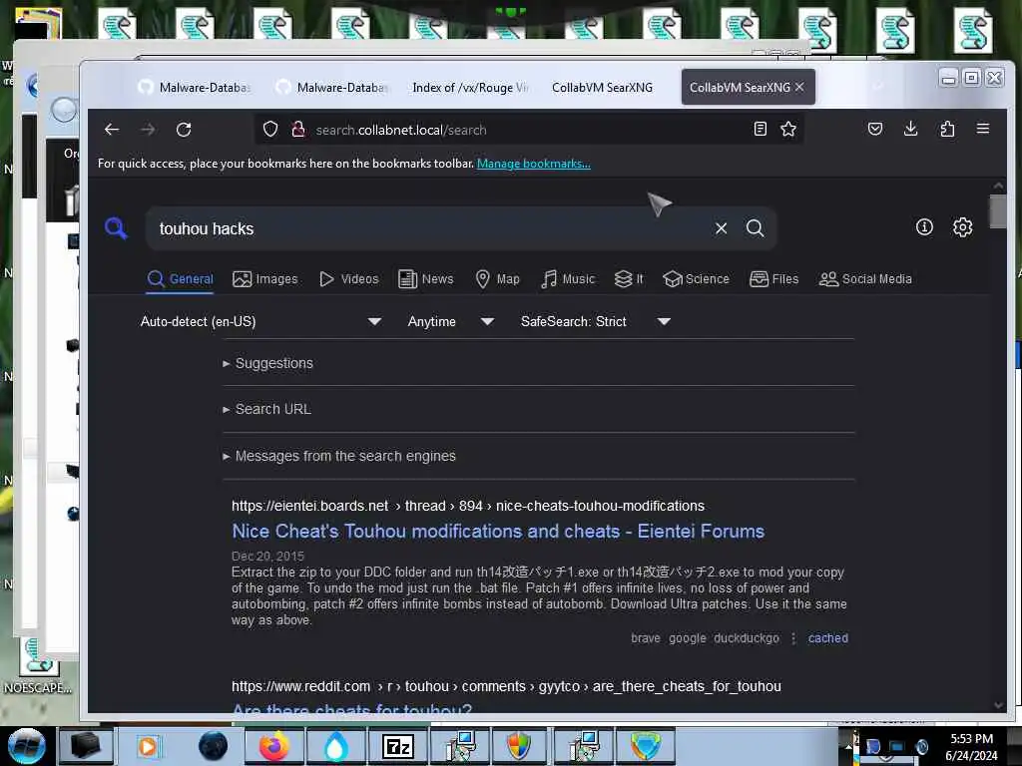The height and width of the screenshot is (766, 1022).
Task: Open the extensions puzzle icon
Action: coord(947,129)
